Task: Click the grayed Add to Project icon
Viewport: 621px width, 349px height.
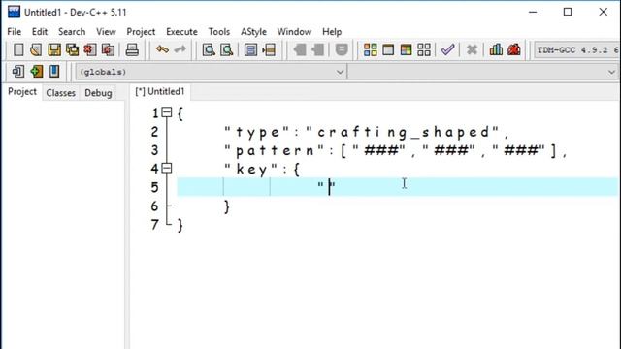Action: pyautogui.click(x=300, y=49)
